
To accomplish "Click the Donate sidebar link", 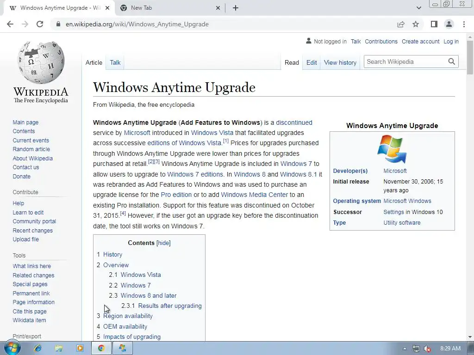I will 21,176.
